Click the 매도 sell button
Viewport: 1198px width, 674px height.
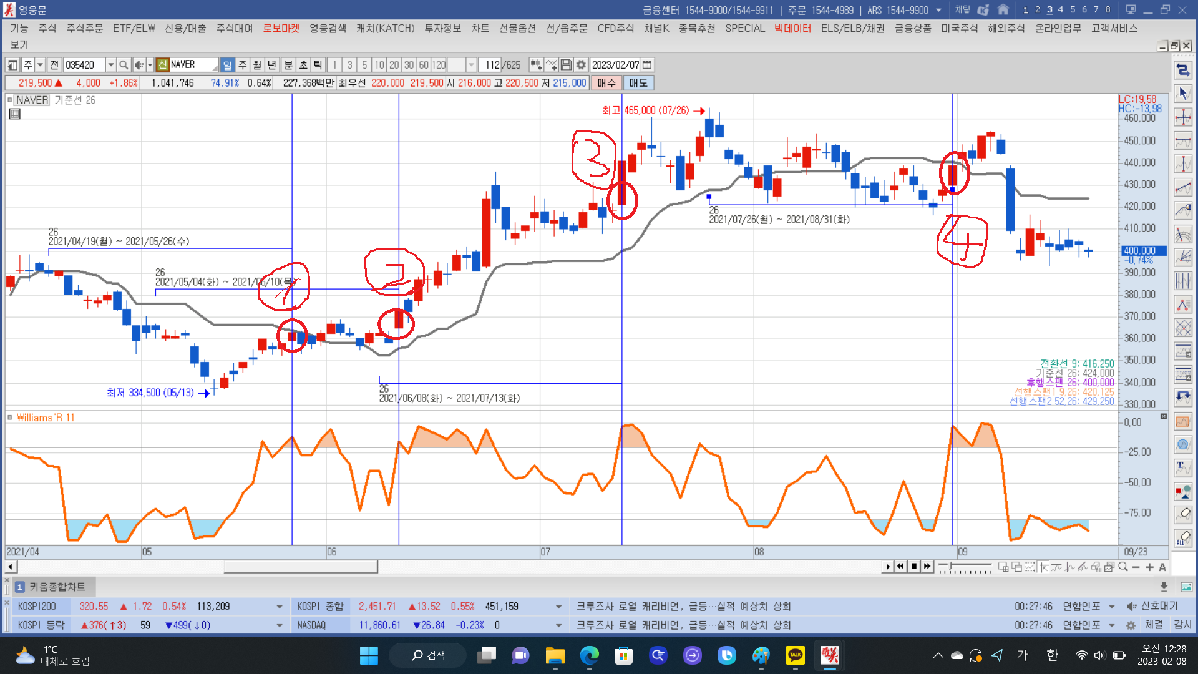click(638, 83)
